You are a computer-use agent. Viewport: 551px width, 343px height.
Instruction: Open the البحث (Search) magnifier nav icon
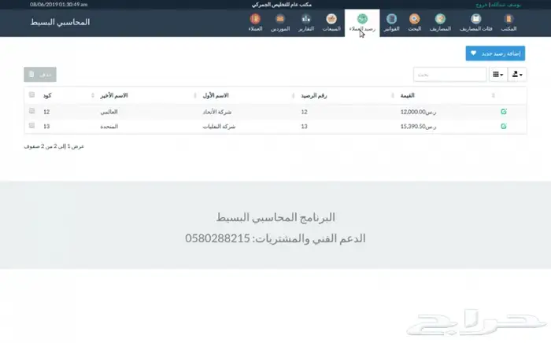pos(415,23)
